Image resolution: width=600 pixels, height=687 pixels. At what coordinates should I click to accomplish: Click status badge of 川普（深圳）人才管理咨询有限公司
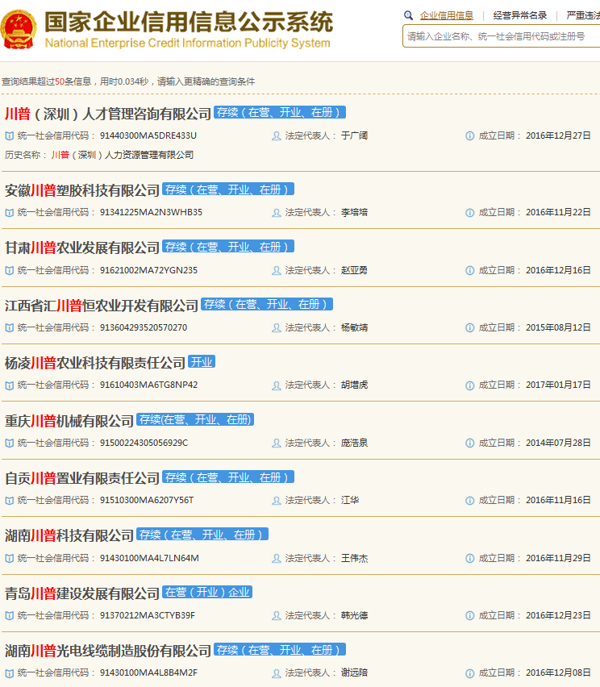pos(280,112)
